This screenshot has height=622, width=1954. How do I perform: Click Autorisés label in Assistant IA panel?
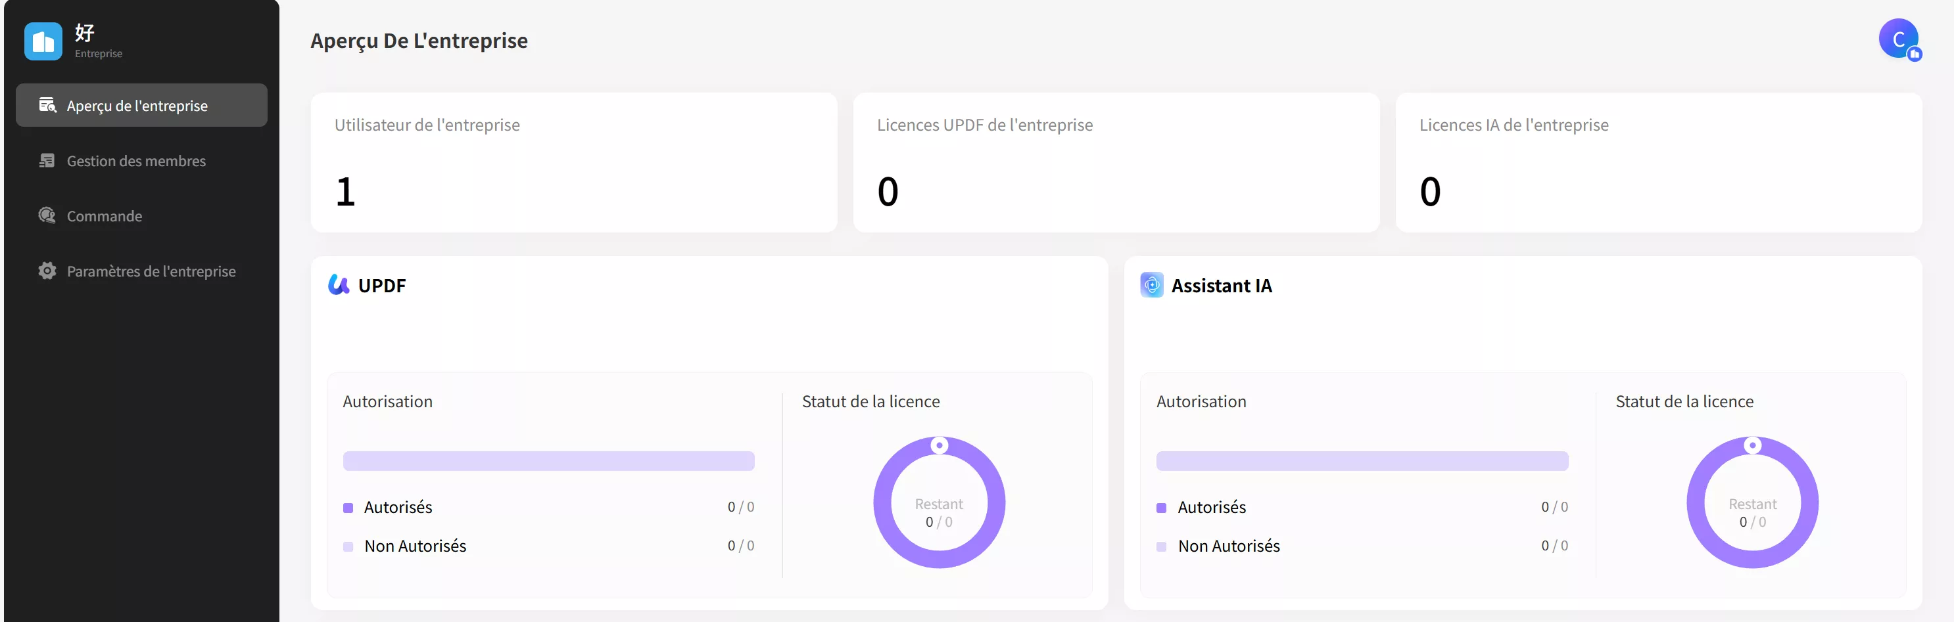point(1212,508)
